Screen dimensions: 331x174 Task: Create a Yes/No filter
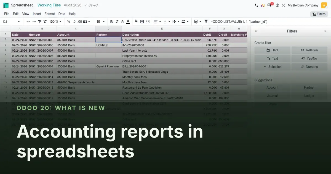(x=309, y=59)
